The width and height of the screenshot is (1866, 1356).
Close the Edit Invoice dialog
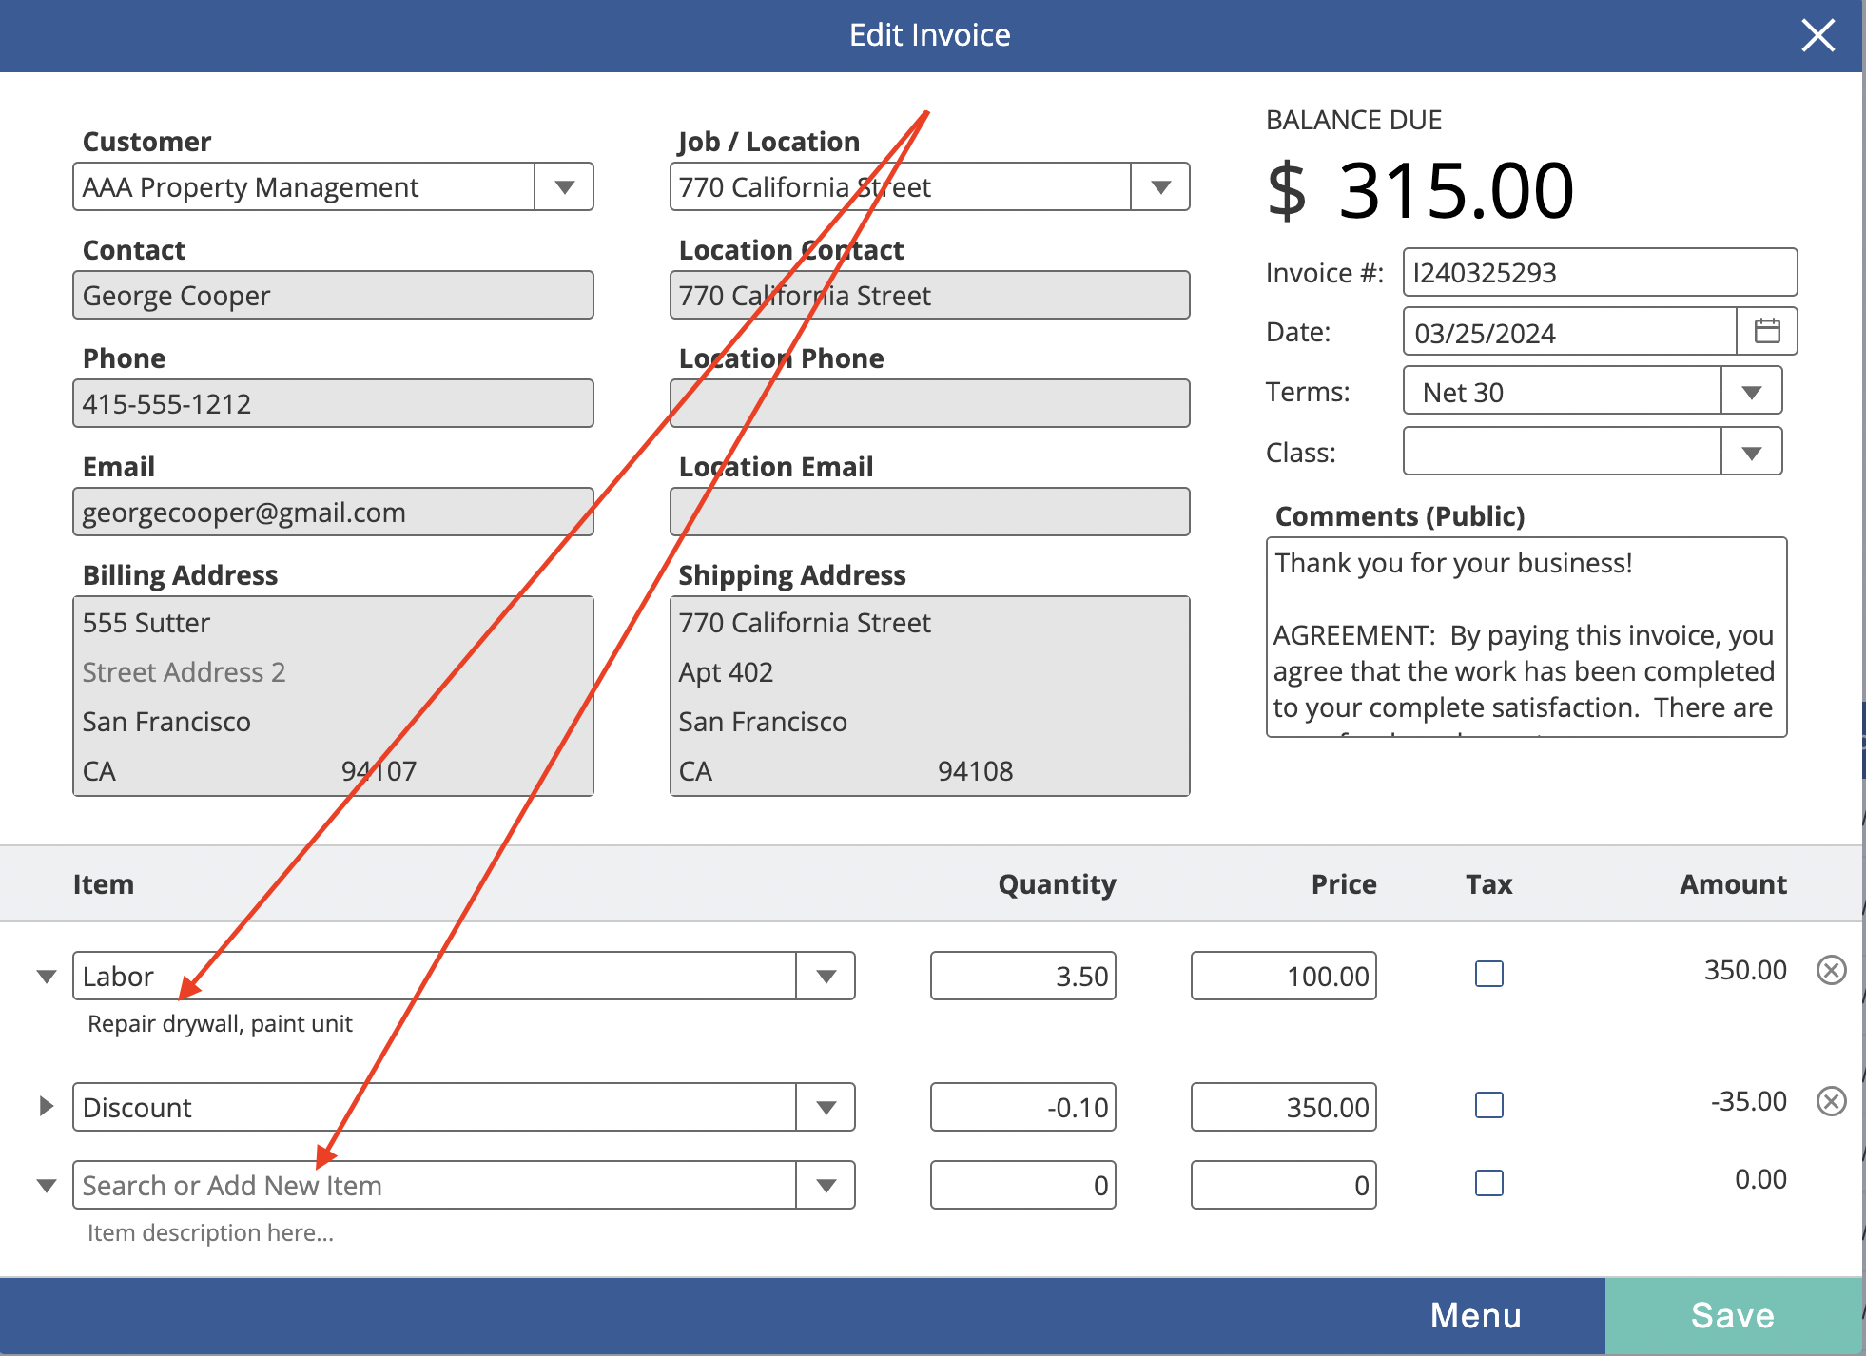1817,36
